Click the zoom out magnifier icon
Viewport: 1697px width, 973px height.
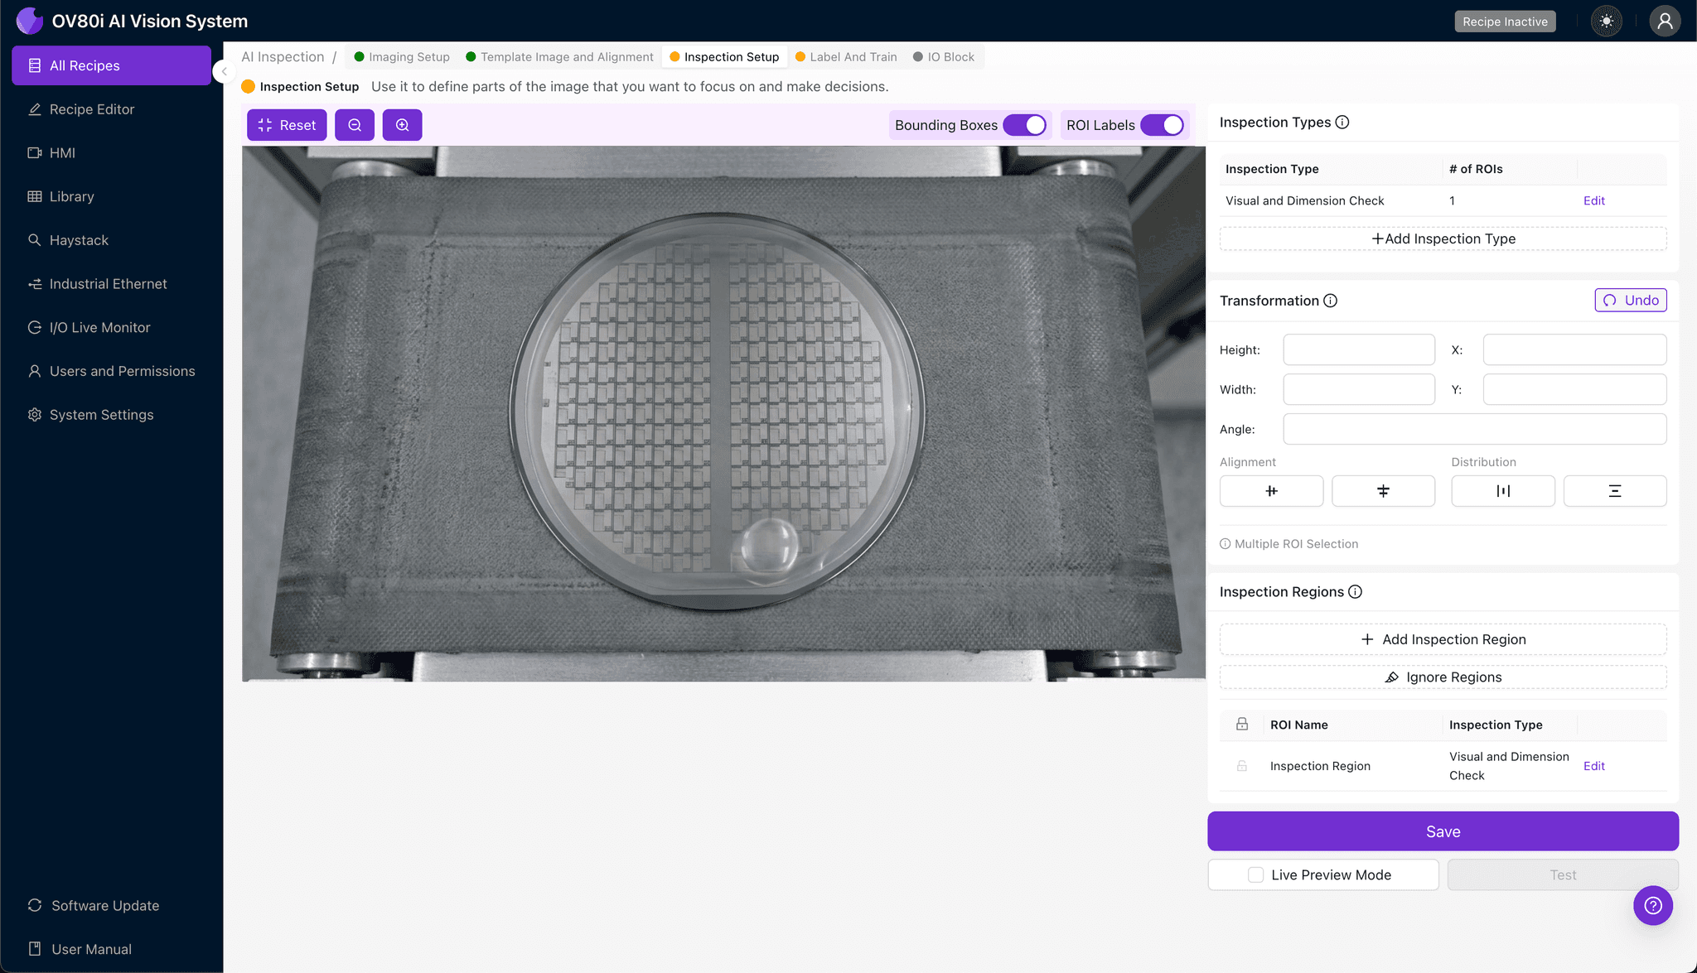click(x=355, y=125)
